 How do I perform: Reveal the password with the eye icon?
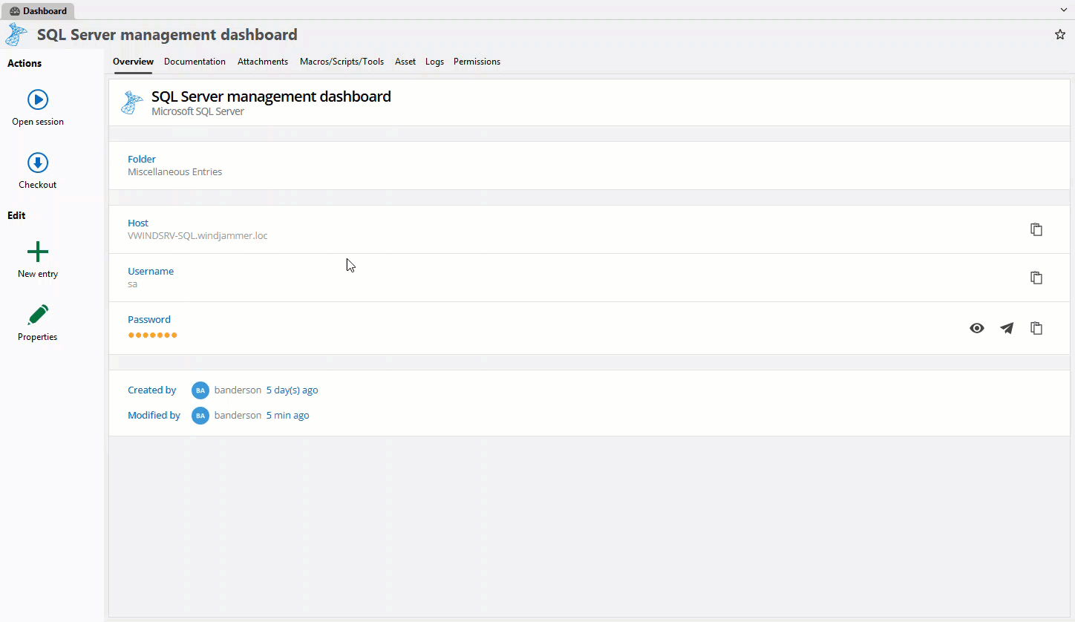pyautogui.click(x=977, y=328)
